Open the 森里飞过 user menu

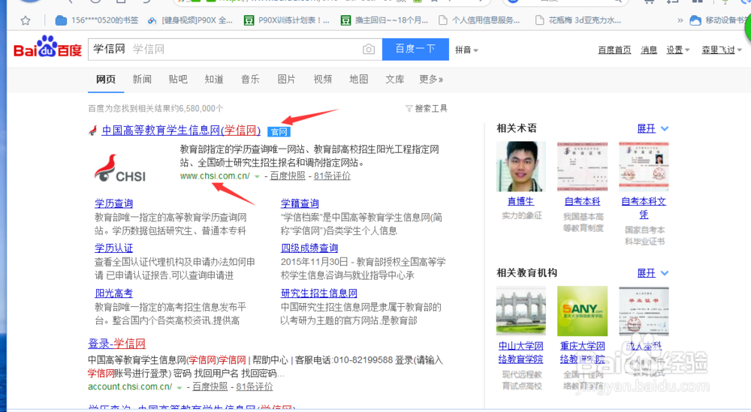[x=722, y=50]
